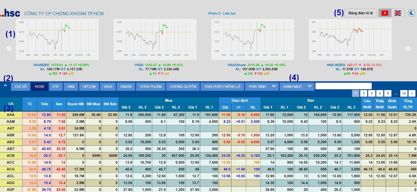
Task: Go to next pages with » button
Action: 412,93
